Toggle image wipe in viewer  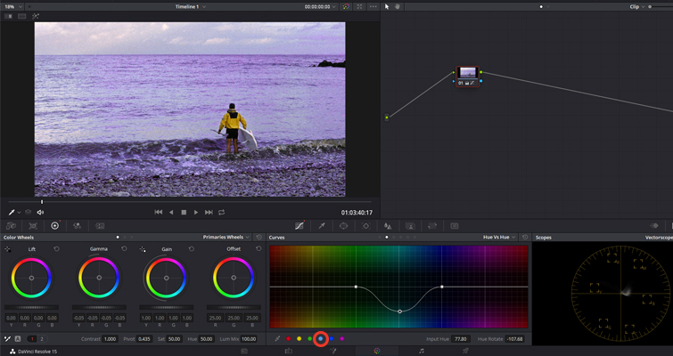(x=8, y=16)
